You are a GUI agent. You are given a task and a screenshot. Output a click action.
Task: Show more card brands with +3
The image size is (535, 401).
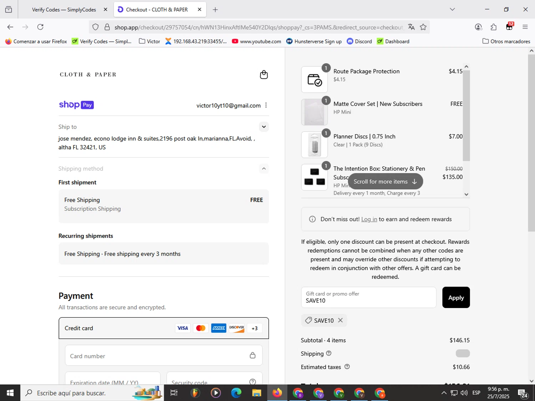point(255,328)
